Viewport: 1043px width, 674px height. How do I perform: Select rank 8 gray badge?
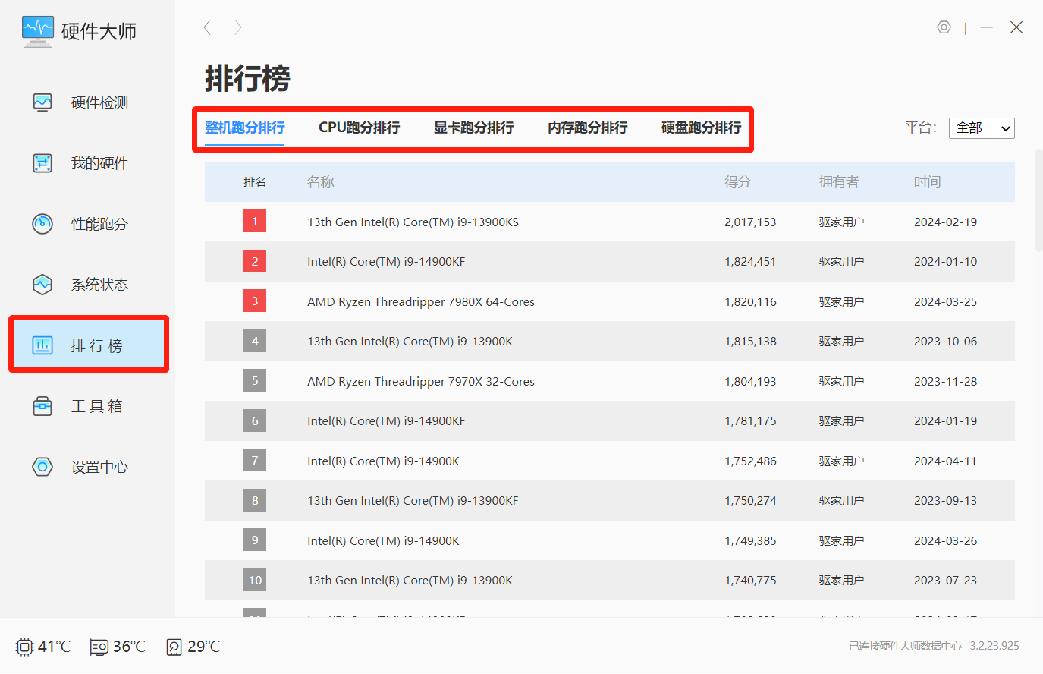coord(255,500)
